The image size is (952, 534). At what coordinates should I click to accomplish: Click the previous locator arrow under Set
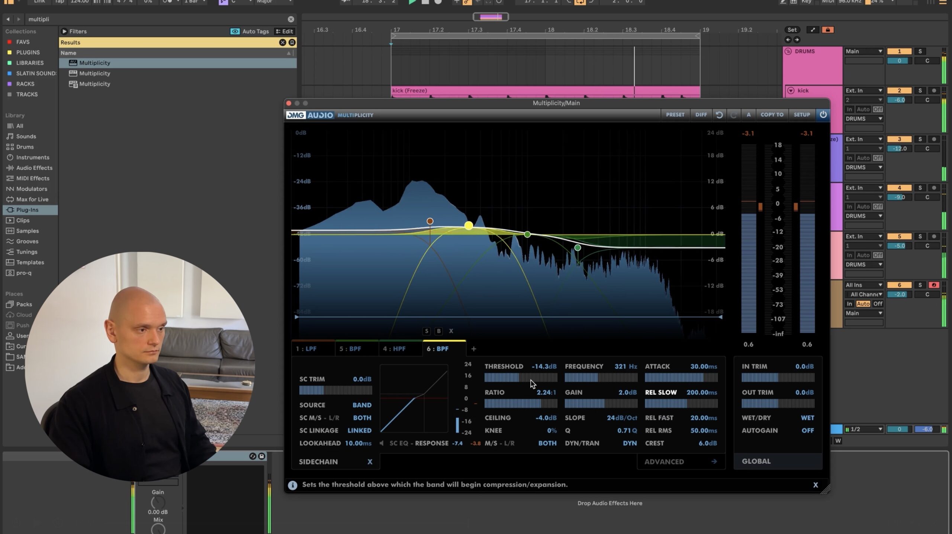pos(788,39)
